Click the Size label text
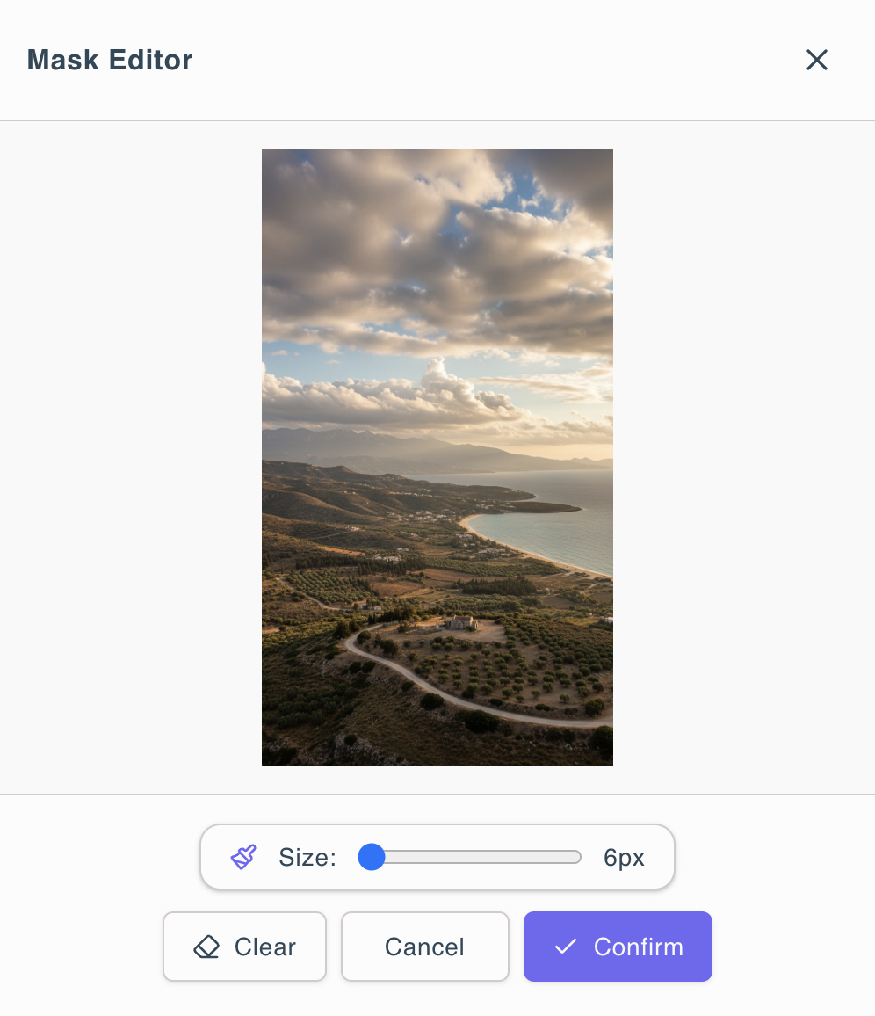 (307, 857)
